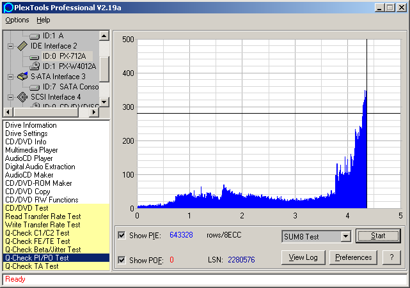Open the Preferences dialog
The height and width of the screenshot is (288, 410).
(x=353, y=257)
